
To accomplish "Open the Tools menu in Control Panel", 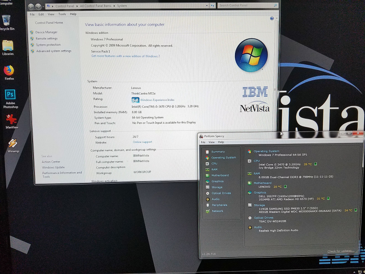I will 62,14.
